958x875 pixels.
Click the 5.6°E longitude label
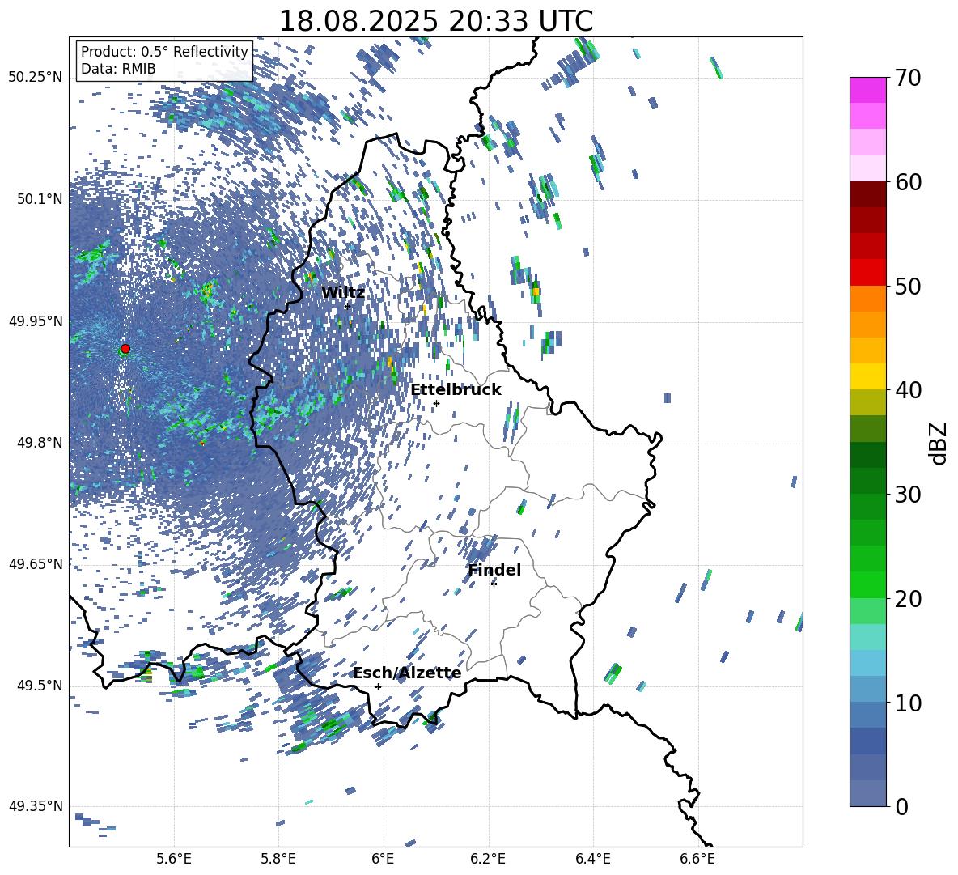[x=174, y=860]
